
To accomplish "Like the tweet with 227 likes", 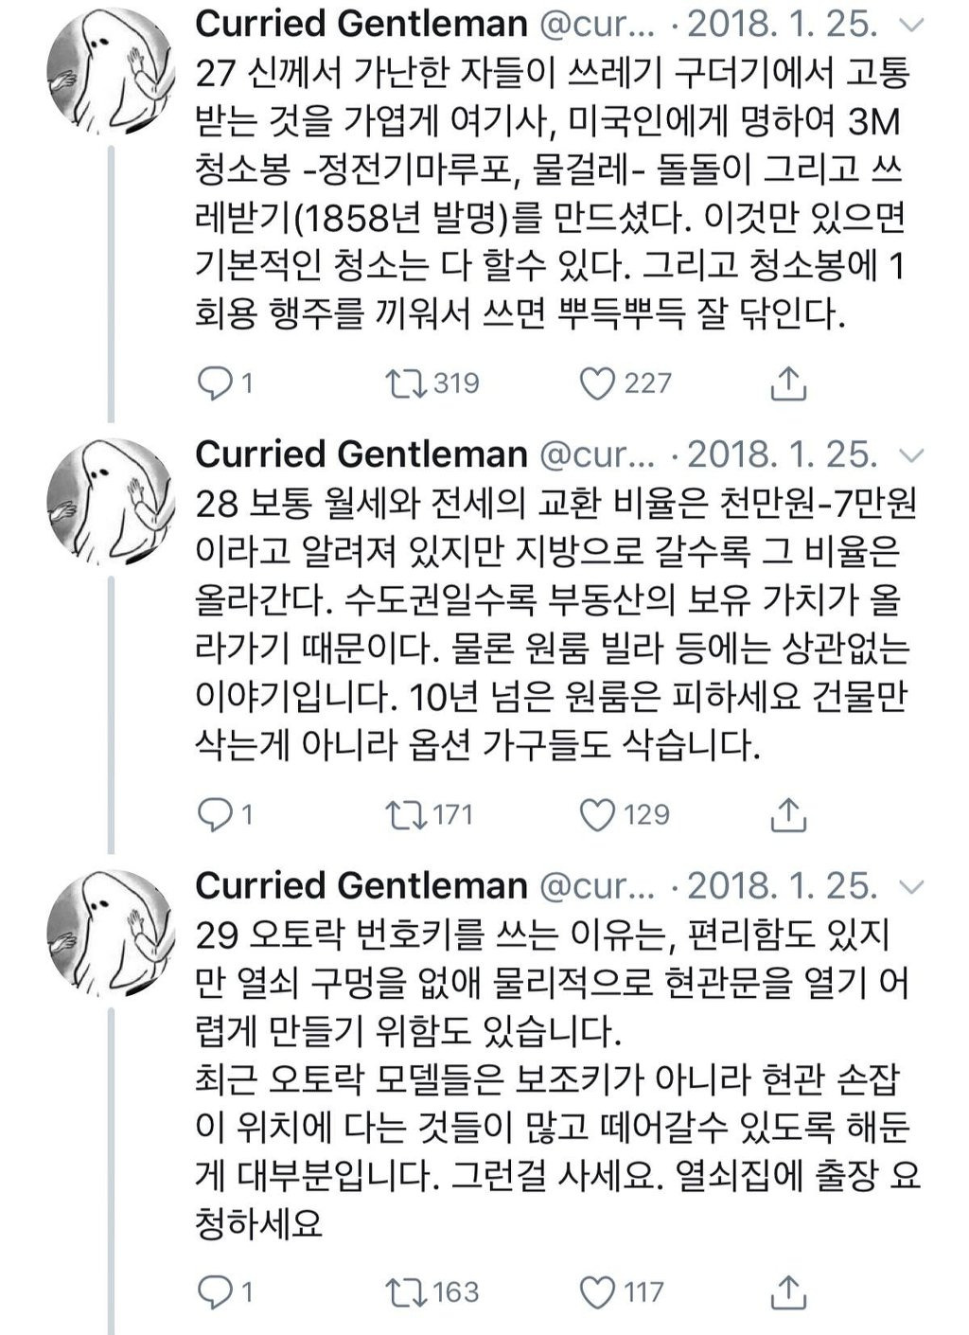I will pyautogui.click(x=597, y=383).
